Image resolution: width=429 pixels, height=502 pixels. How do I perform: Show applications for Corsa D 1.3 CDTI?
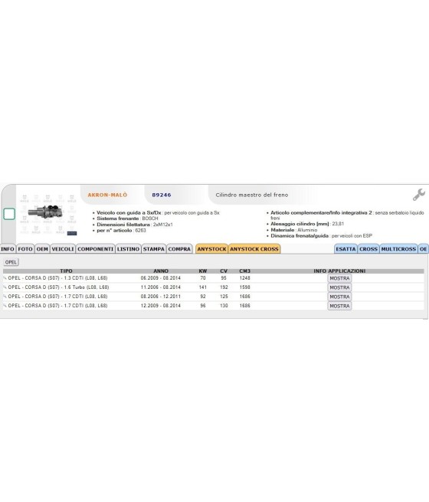pos(339,278)
